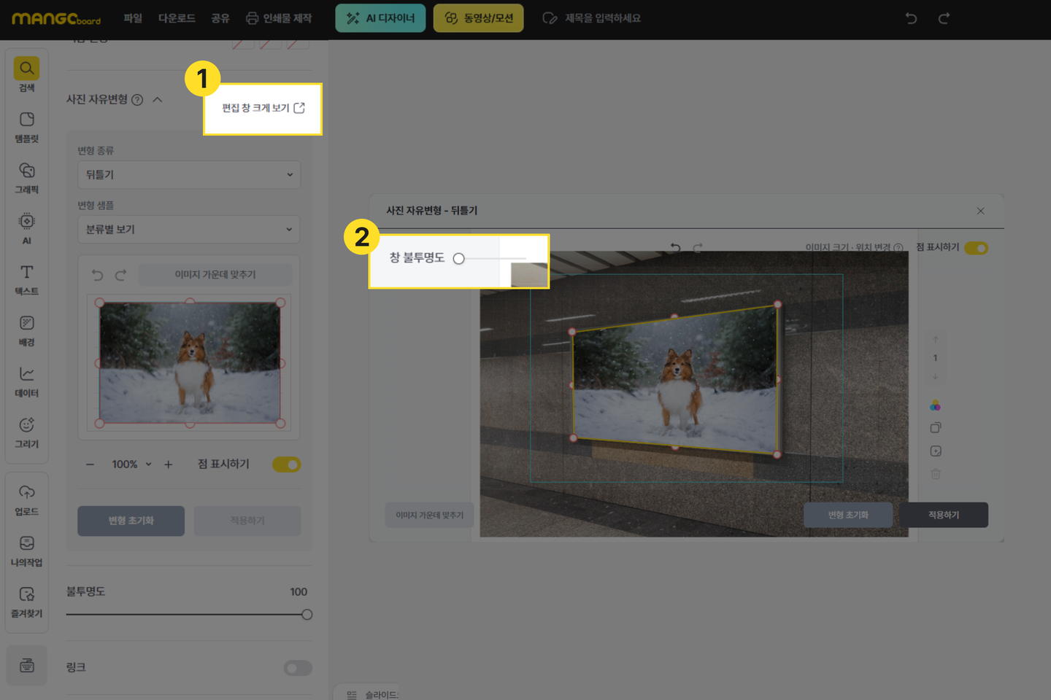
Task: Click the undo arrow in top bar
Action: point(911,18)
